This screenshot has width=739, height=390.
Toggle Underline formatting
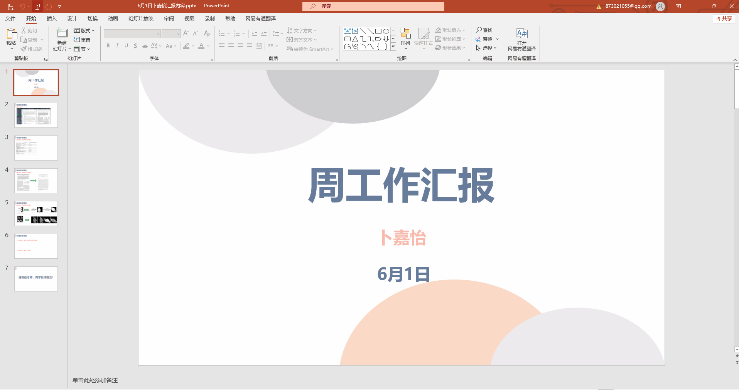(126, 46)
